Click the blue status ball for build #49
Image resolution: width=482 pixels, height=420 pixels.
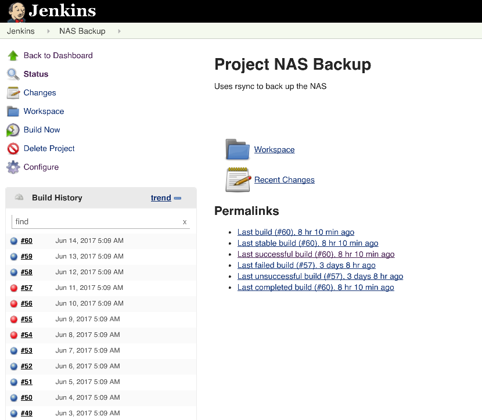tap(14, 413)
